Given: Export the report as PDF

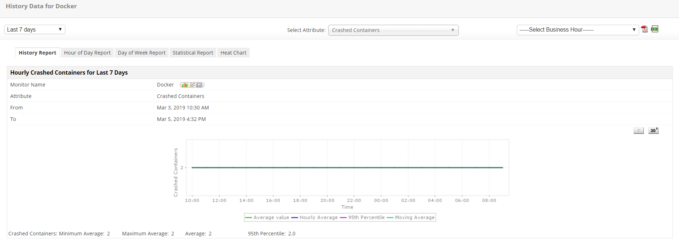Looking at the screenshot, I should (x=645, y=29).
